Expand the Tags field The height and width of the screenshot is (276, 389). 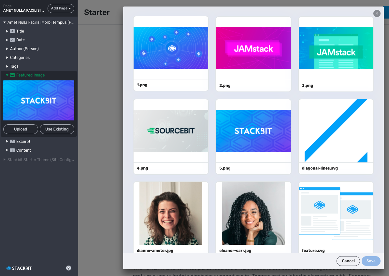[x=7, y=66]
